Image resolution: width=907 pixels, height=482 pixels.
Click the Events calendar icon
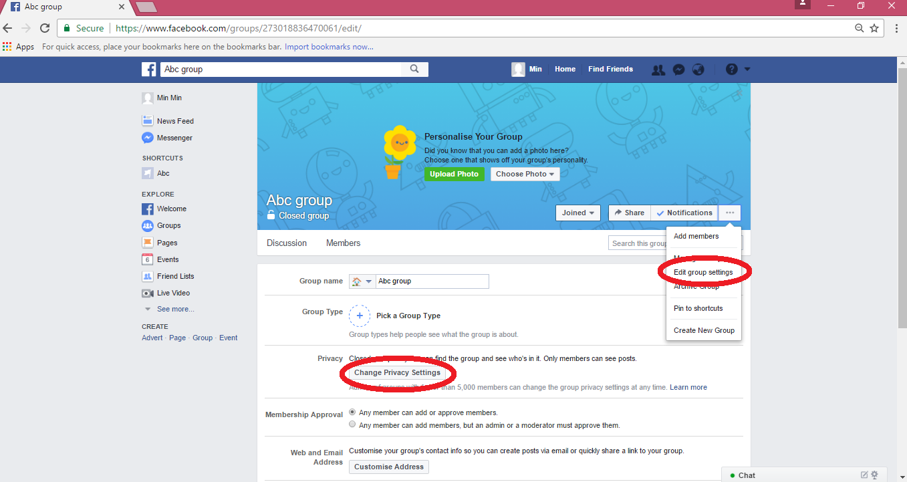148,259
